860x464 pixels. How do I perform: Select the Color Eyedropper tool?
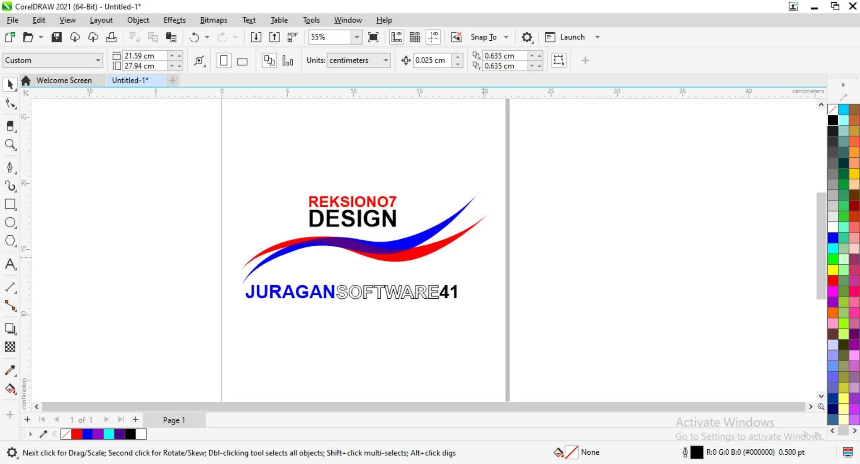click(x=10, y=370)
